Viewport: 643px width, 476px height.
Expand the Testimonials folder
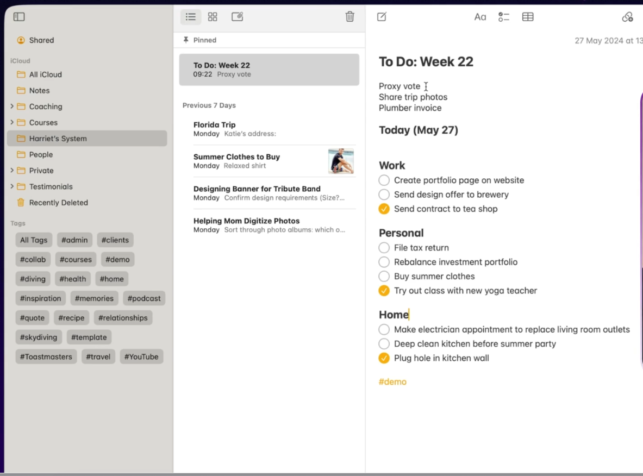(12, 186)
